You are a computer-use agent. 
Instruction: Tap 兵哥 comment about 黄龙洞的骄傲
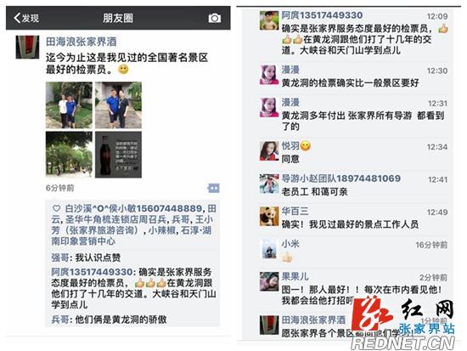tap(109, 320)
